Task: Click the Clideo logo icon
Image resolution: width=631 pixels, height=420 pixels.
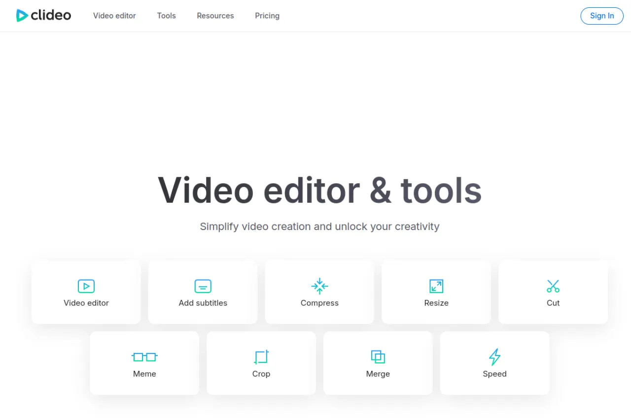Action: (22, 16)
